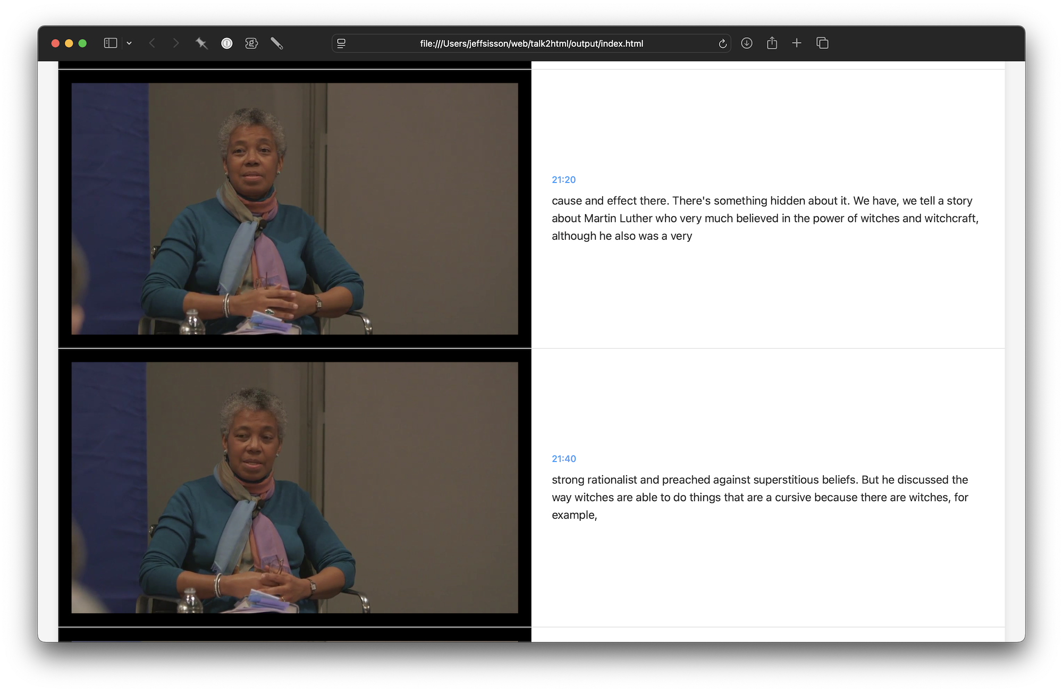The image size is (1063, 692).
Task: Click the video frame beside 21:40
Action: coord(294,487)
